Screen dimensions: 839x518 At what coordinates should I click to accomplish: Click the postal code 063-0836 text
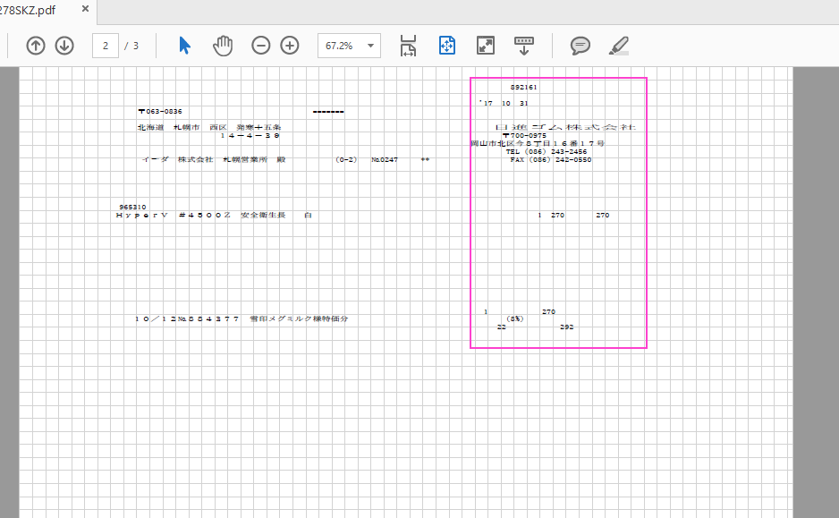[x=160, y=112]
